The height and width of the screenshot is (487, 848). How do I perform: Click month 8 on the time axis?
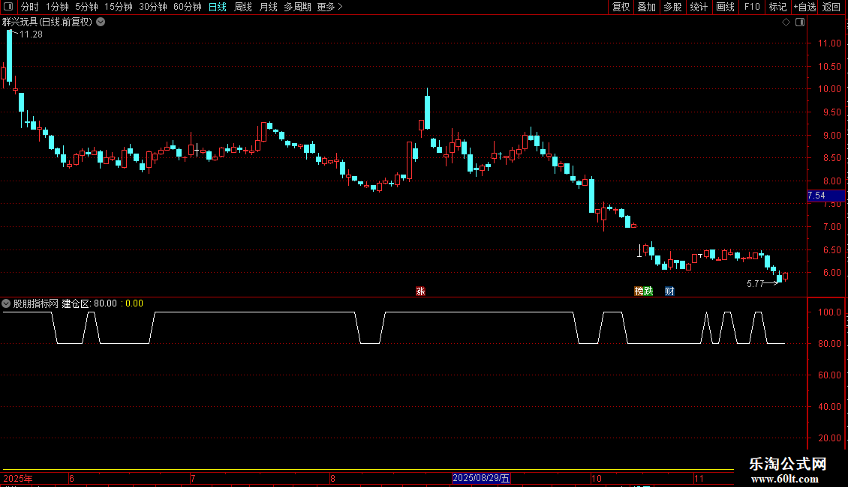point(332,478)
